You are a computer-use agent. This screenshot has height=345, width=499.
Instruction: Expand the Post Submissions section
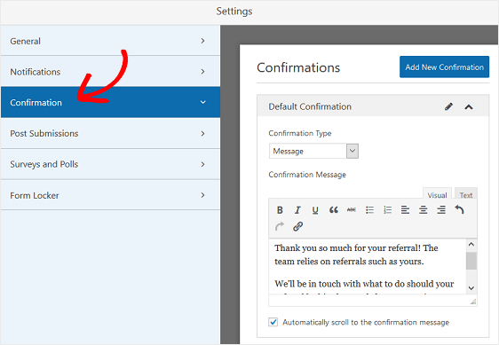point(202,133)
